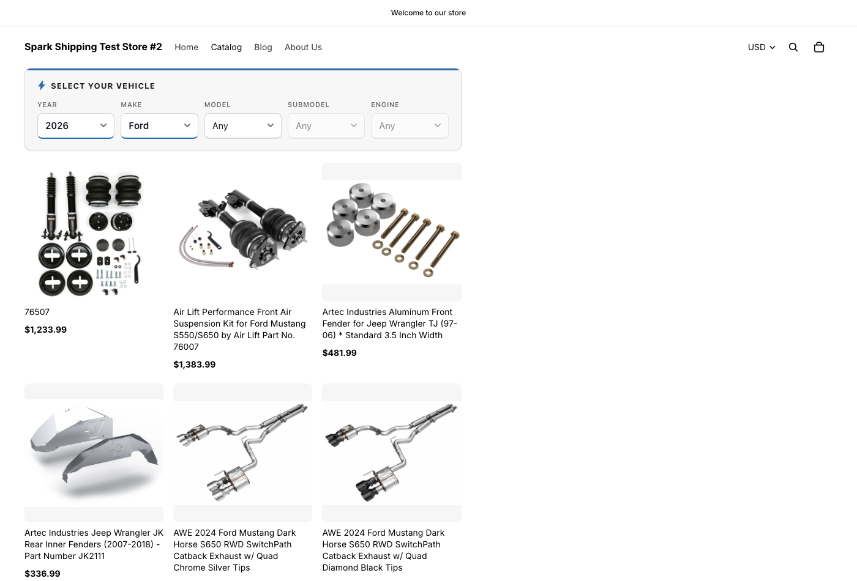This screenshot has height=581, width=857.
Task: Open AWE Catback Exhaust Diamond Black Tips link
Action: pos(383,550)
